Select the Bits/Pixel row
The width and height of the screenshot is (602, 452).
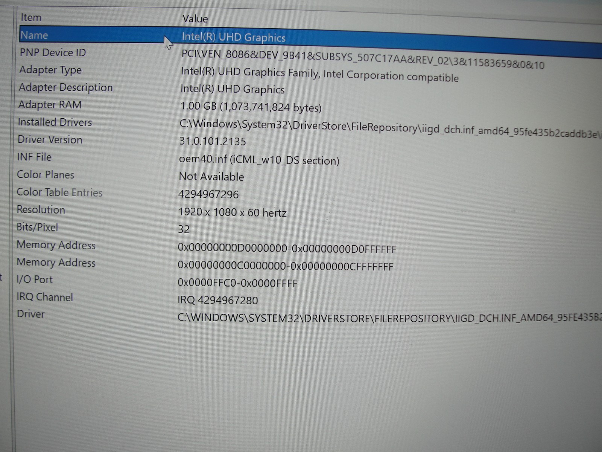click(x=37, y=227)
